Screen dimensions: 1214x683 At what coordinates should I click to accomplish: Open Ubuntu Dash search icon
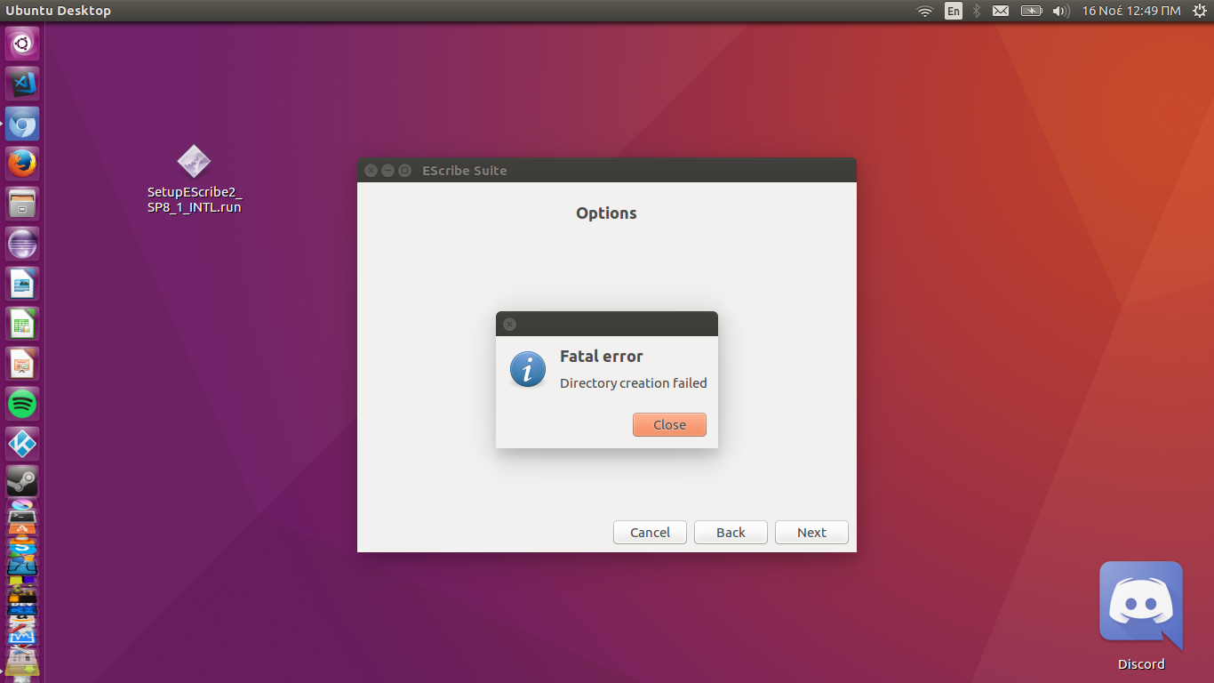[22, 44]
